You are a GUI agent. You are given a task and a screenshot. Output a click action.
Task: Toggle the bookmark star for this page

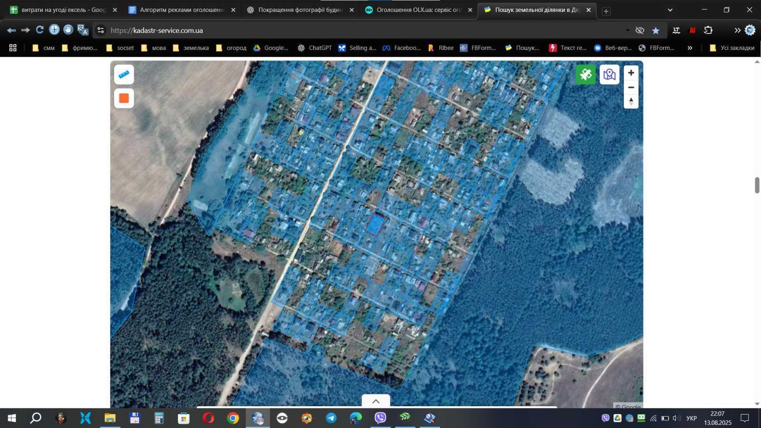(x=656, y=30)
